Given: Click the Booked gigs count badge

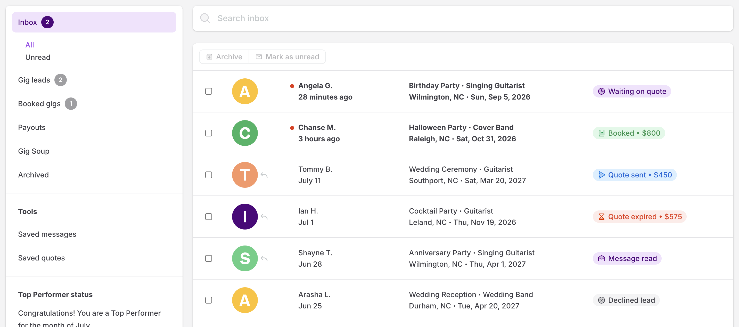Looking at the screenshot, I should click(71, 104).
